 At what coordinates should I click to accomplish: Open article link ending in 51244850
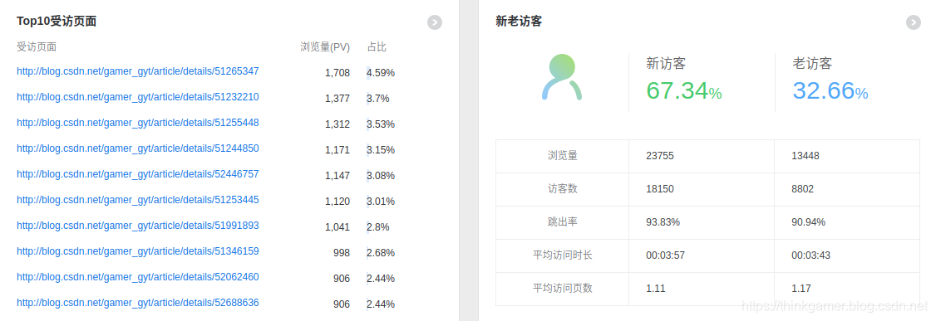[138, 148]
